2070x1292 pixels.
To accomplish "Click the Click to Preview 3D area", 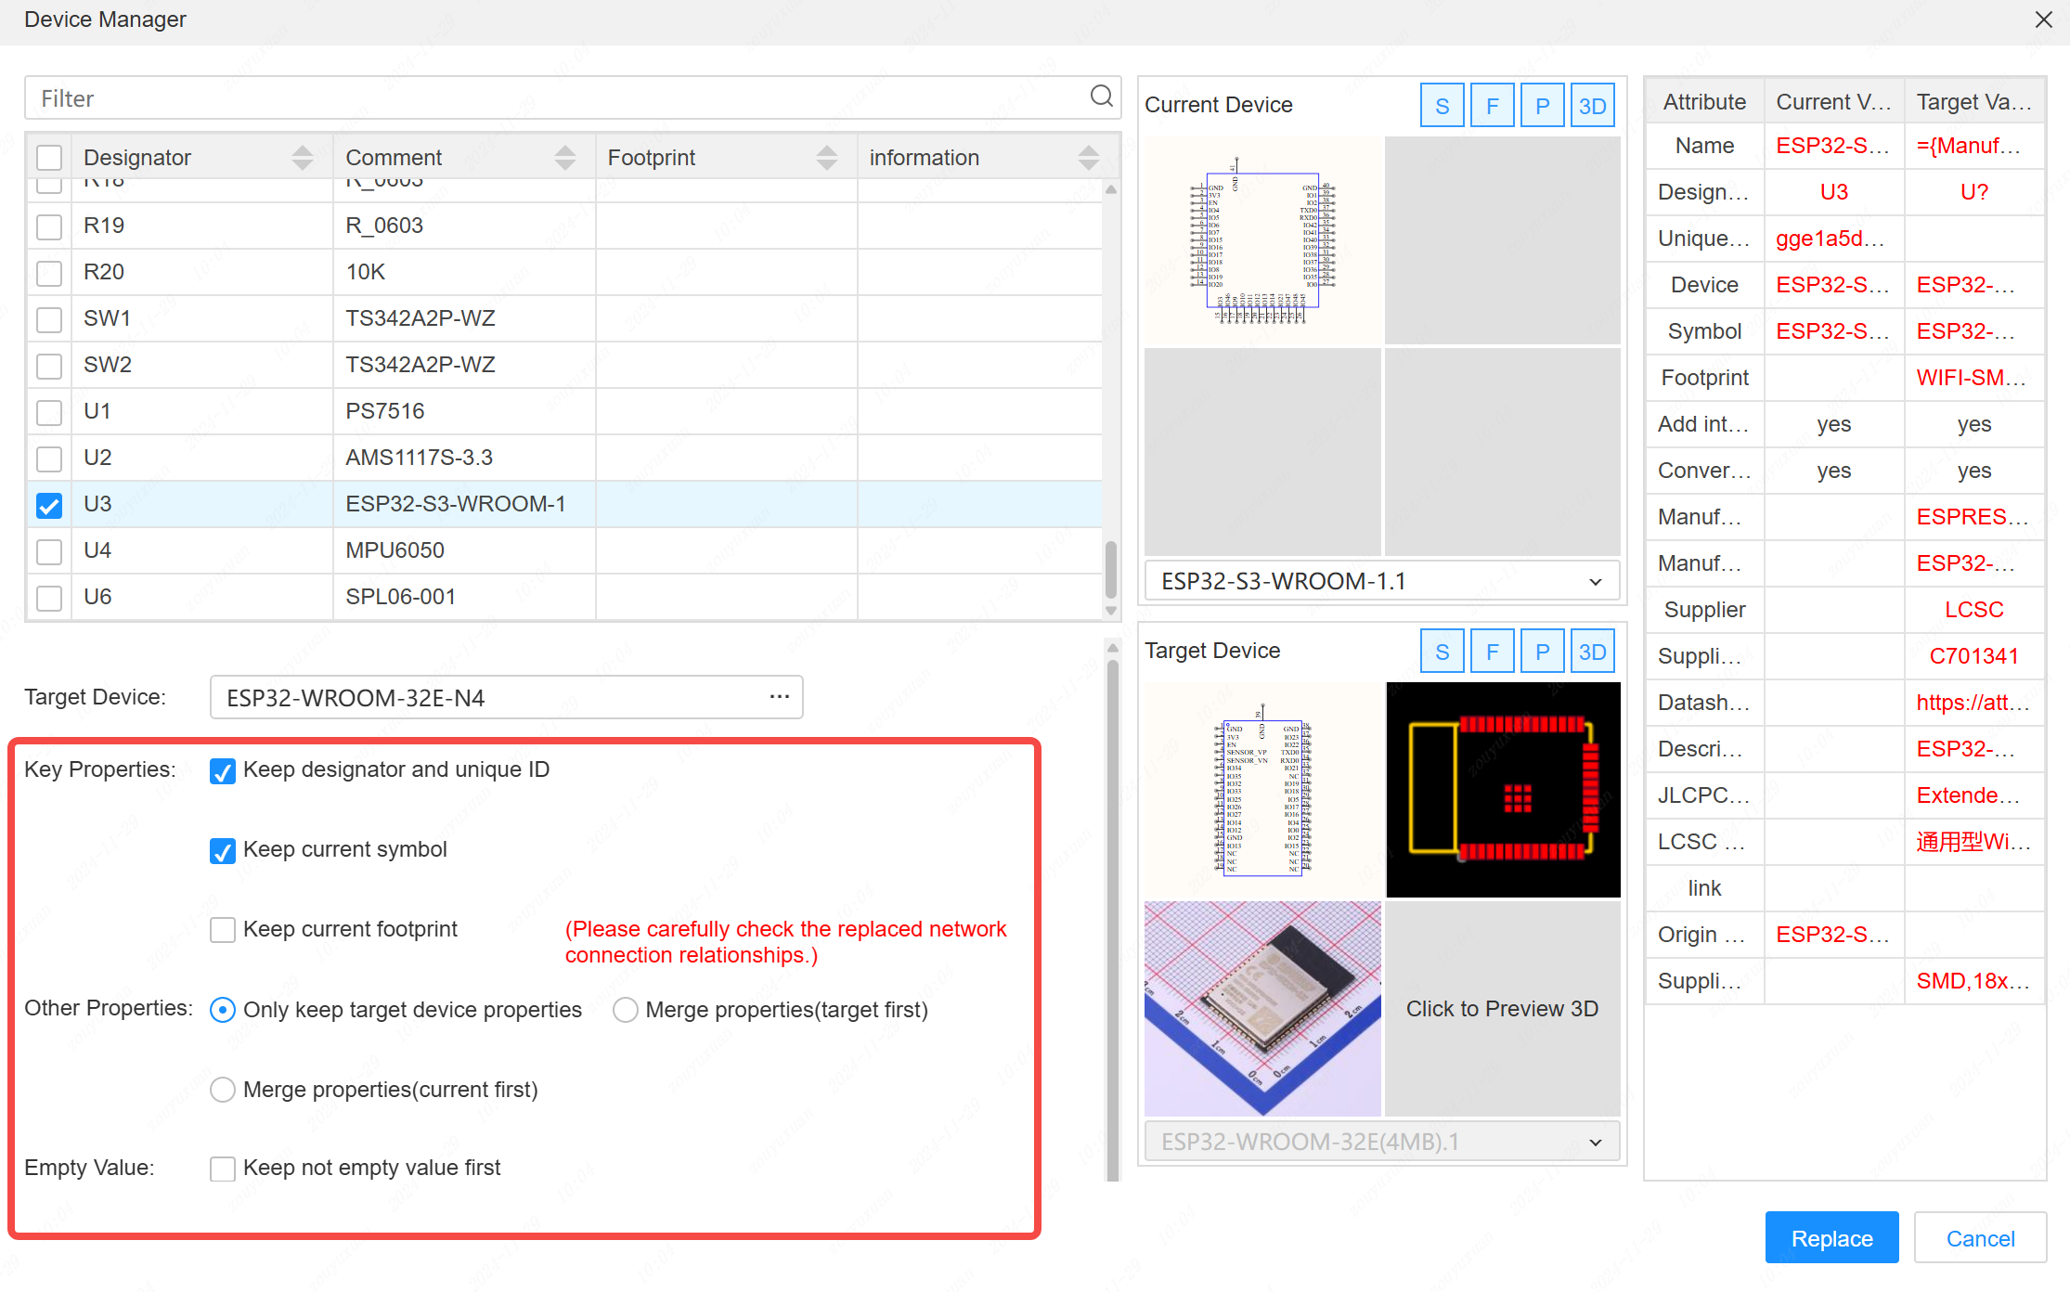I will click(1502, 1009).
